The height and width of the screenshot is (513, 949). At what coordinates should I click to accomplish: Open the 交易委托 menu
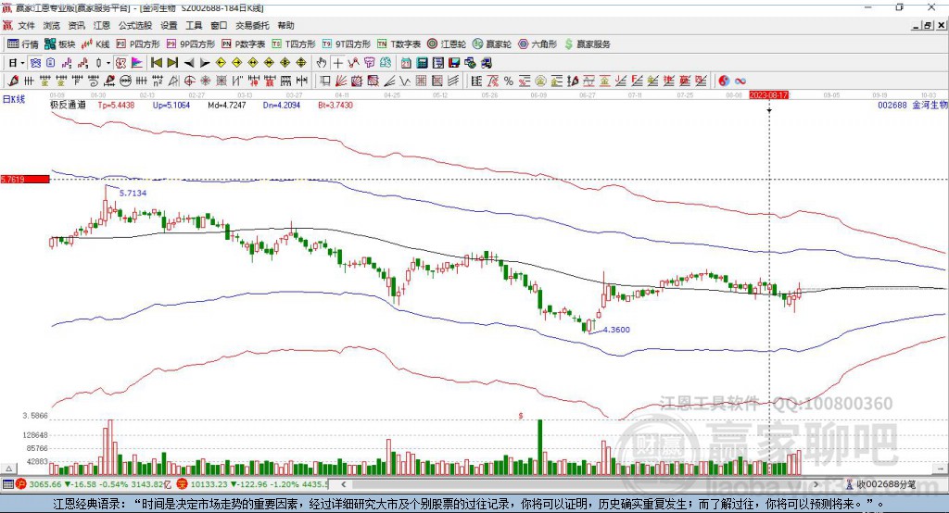252,25
